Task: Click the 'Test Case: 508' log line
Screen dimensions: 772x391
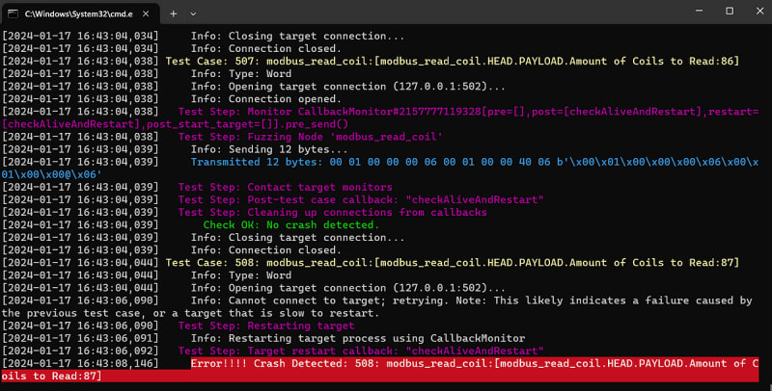Action: coord(452,262)
